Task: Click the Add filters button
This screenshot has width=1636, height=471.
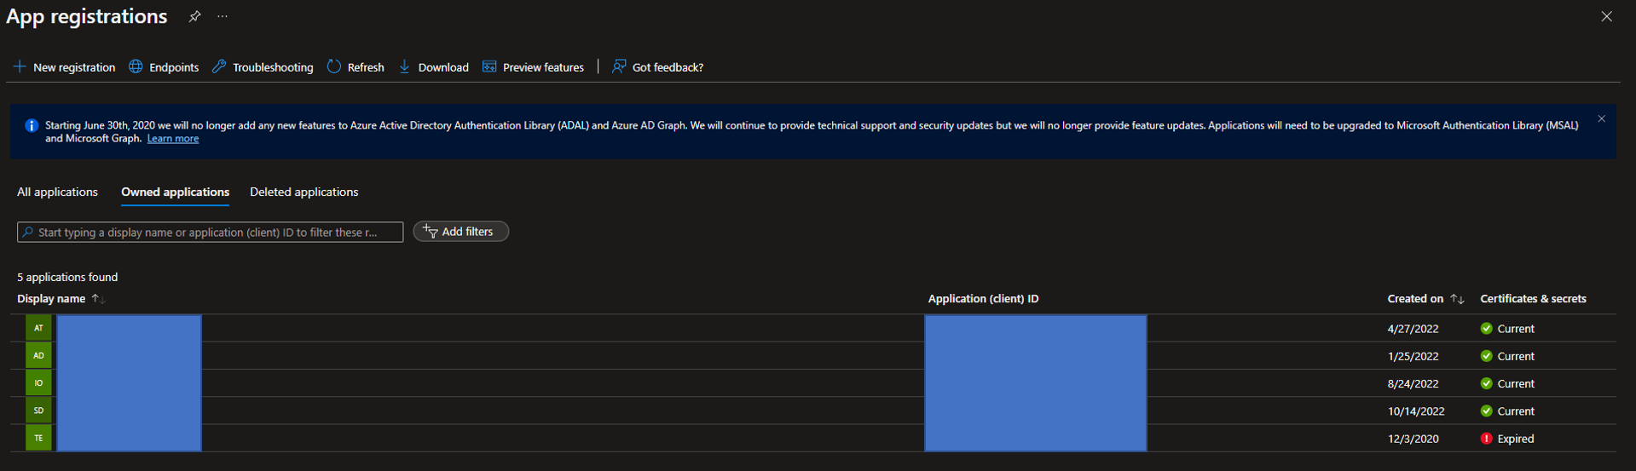Action: (460, 232)
